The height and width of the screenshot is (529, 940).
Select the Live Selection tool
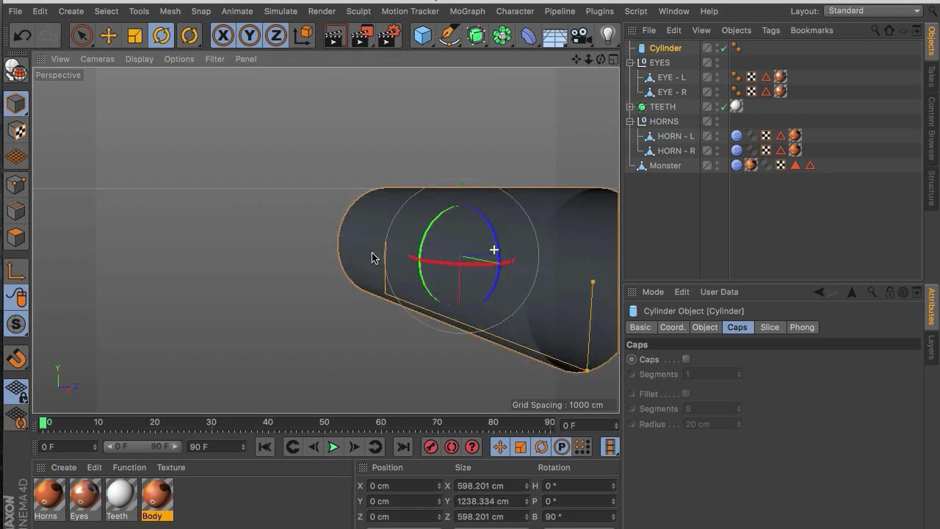coord(81,35)
